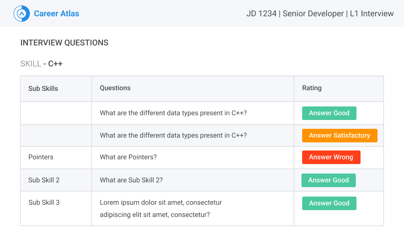This screenshot has height=241, width=404.
Task: Click Answer Good badge for Sub Skill 3
Action: [x=329, y=203]
